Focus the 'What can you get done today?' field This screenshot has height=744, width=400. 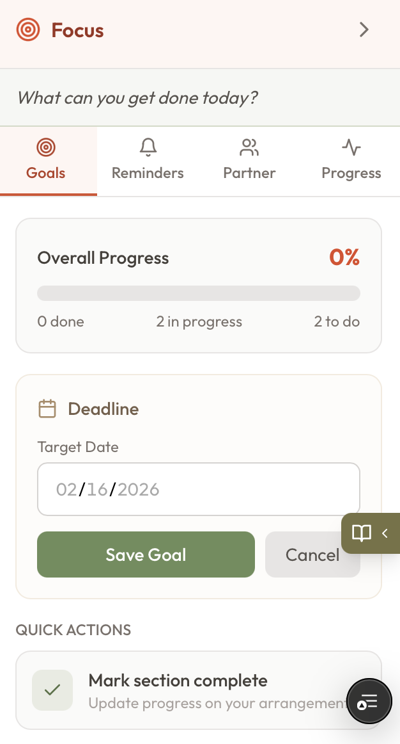coord(199,97)
